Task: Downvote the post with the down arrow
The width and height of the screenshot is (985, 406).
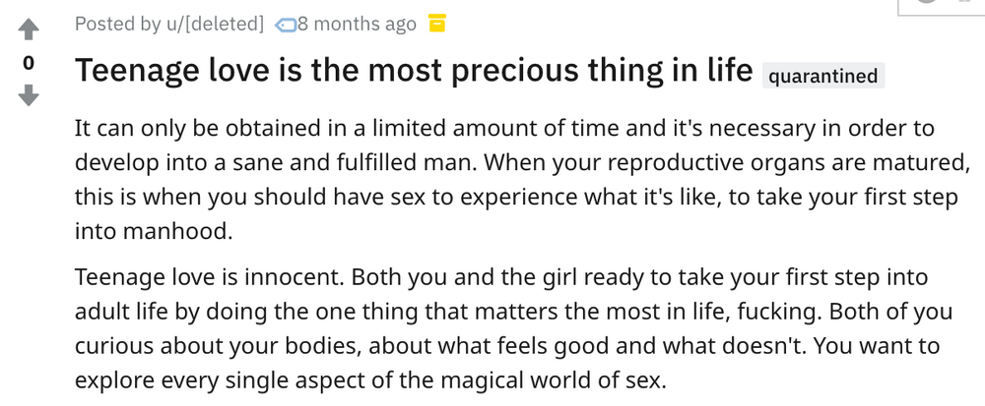Action: coord(29,96)
